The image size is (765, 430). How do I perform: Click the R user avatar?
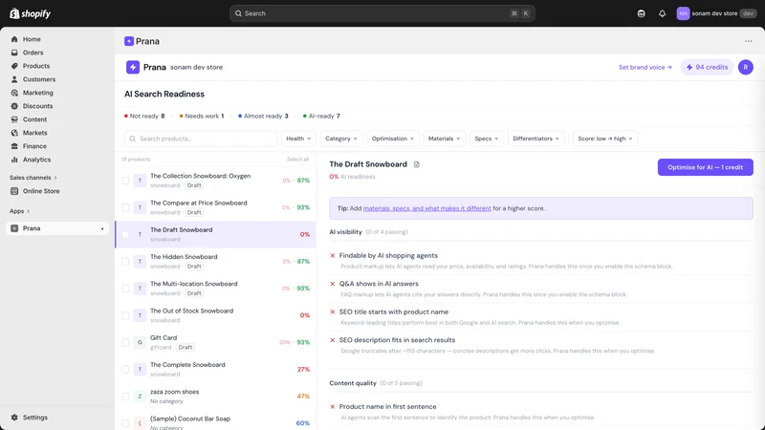(746, 67)
